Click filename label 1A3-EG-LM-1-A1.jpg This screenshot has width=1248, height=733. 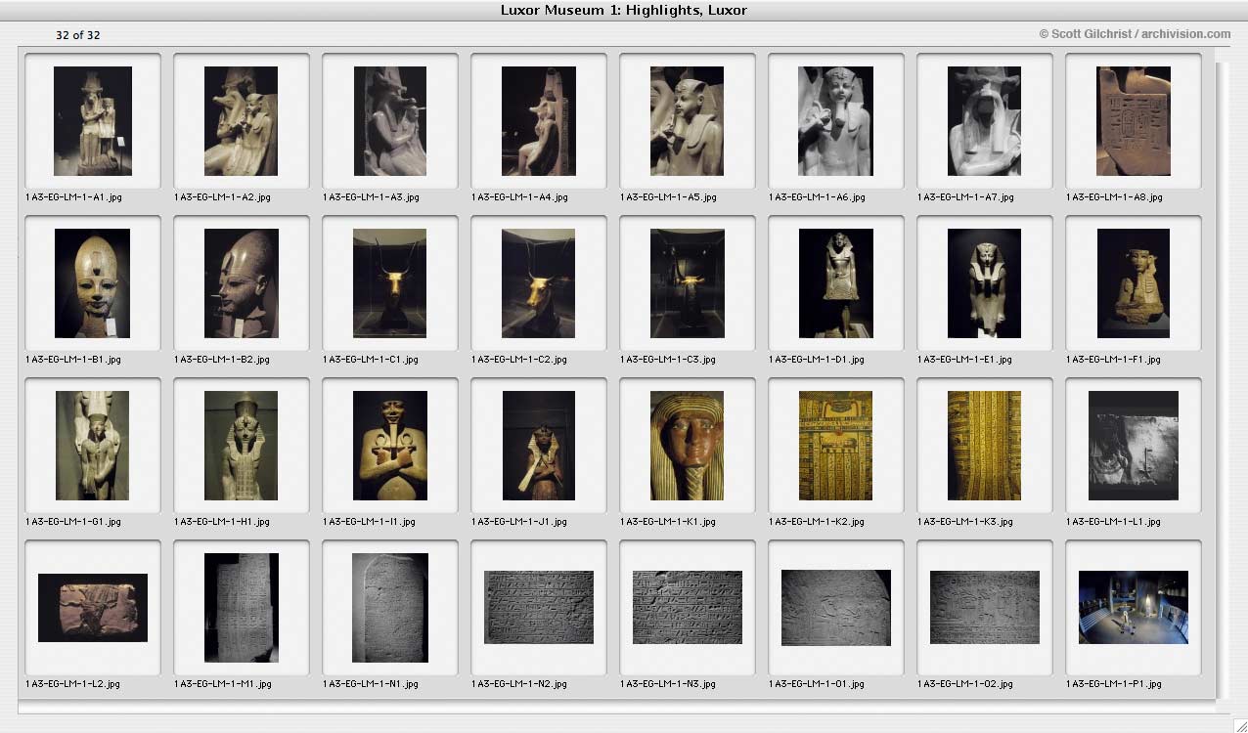pos(73,197)
